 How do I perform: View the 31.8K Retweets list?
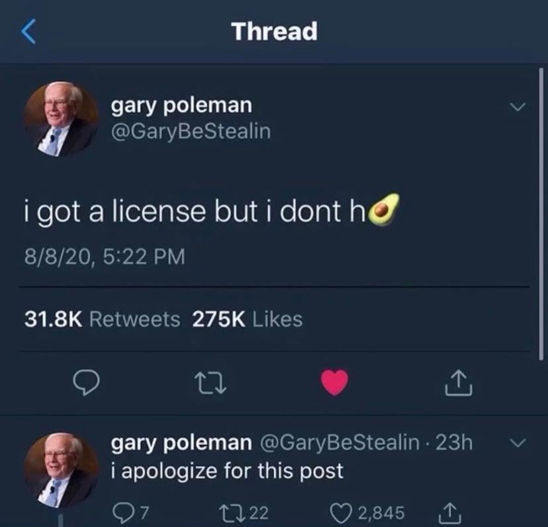103,319
